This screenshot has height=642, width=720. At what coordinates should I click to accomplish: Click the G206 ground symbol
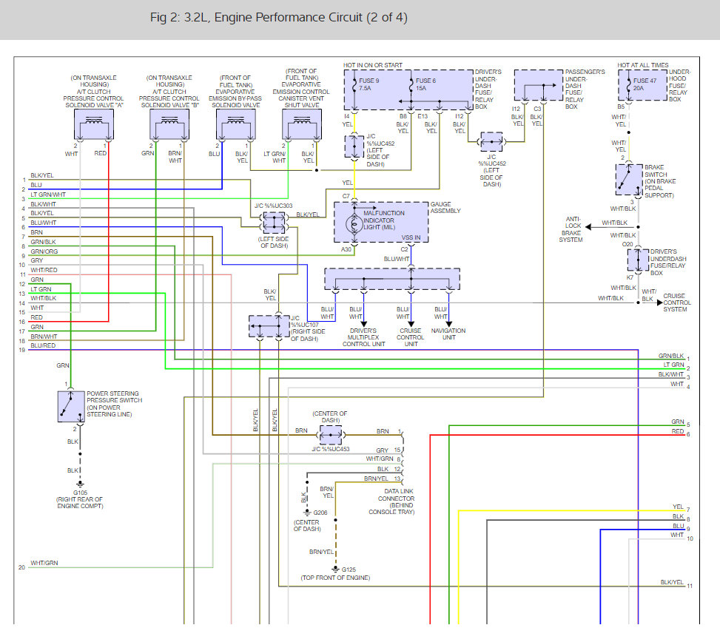(307, 512)
